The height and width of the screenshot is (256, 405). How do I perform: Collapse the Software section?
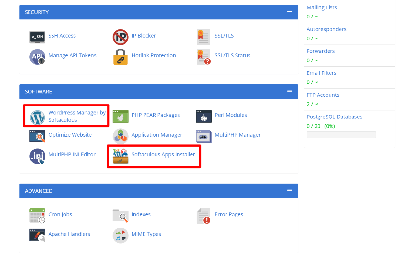pyautogui.click(x=290, y=91)
